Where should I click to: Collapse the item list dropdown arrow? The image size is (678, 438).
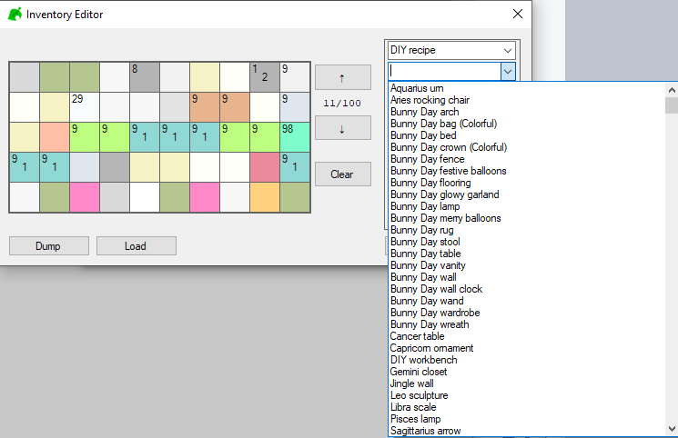tap(508, 71)
